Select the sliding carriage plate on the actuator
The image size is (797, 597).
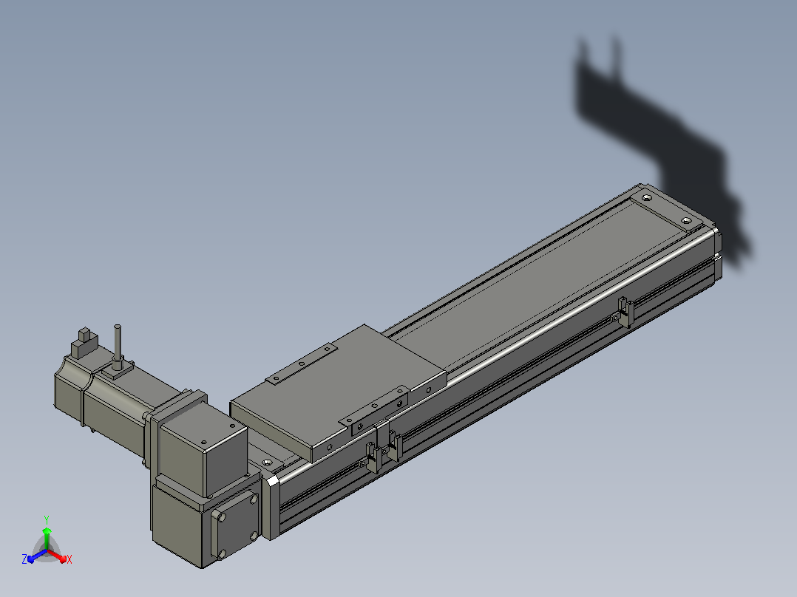338,393
